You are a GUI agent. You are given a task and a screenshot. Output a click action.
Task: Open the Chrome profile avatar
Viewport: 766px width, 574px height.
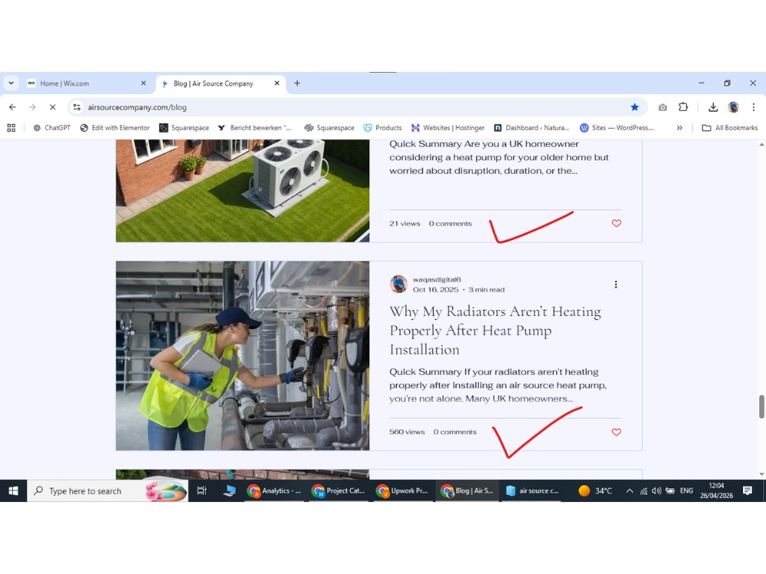pos(733,107)
